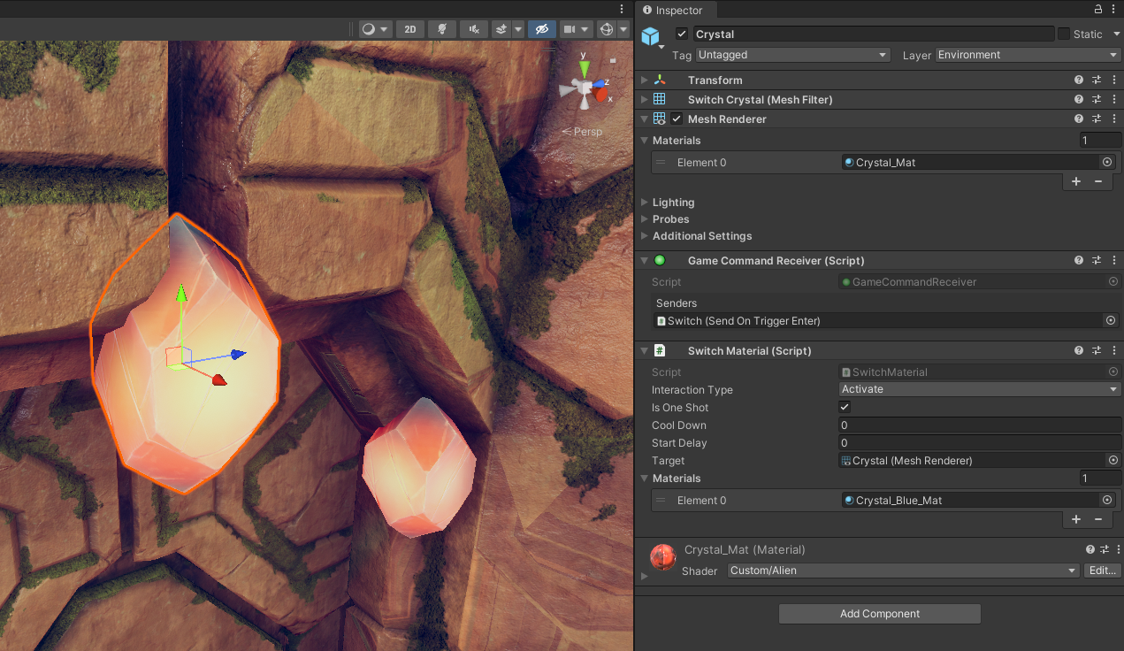Open the Tag dropdown showing Untagged
This screenshot has height=651, width=1124.
coord(792,55)
